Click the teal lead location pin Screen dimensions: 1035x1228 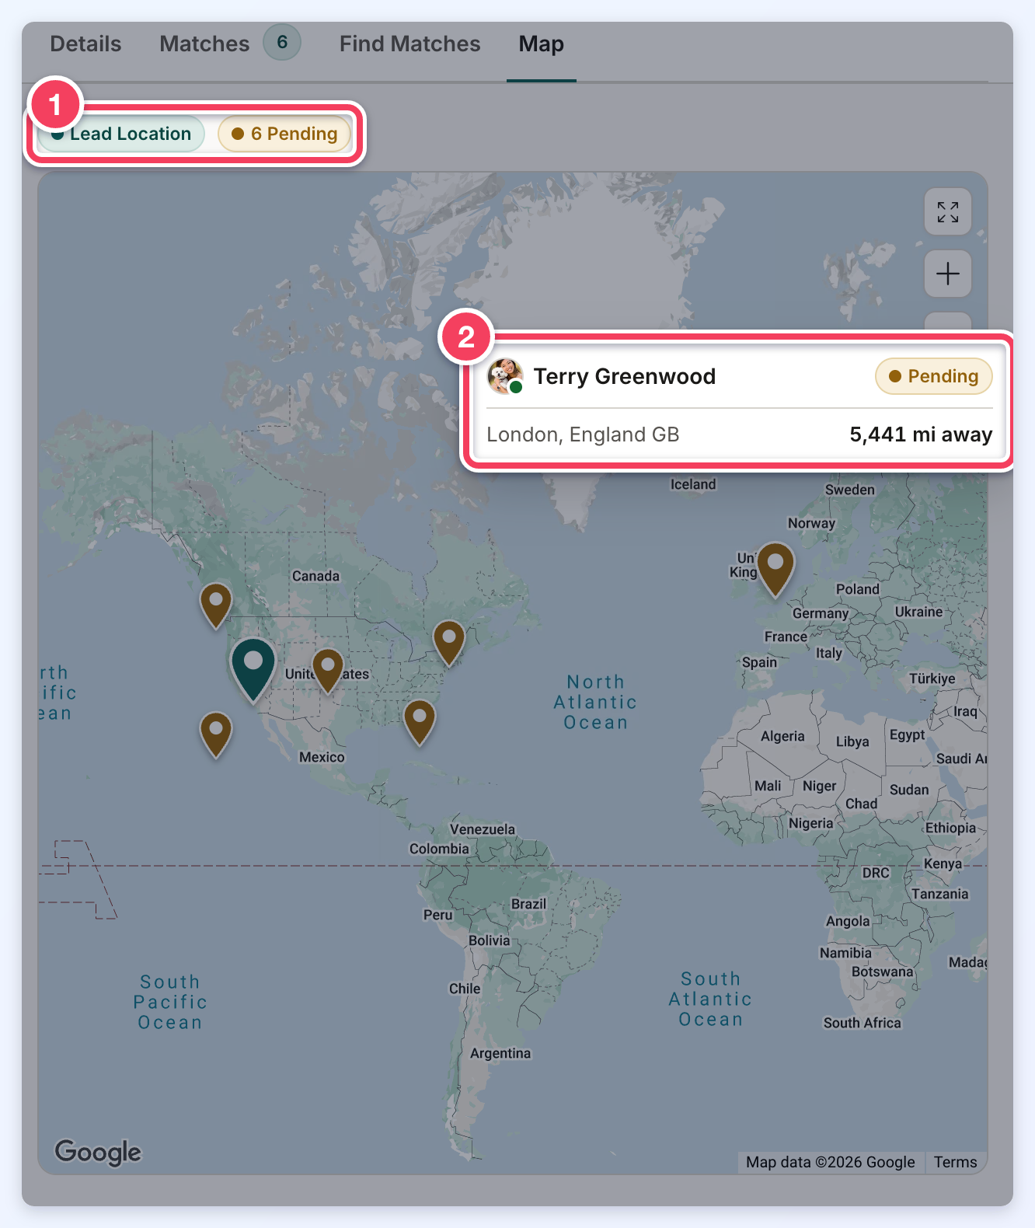click(x=253, y=668)
